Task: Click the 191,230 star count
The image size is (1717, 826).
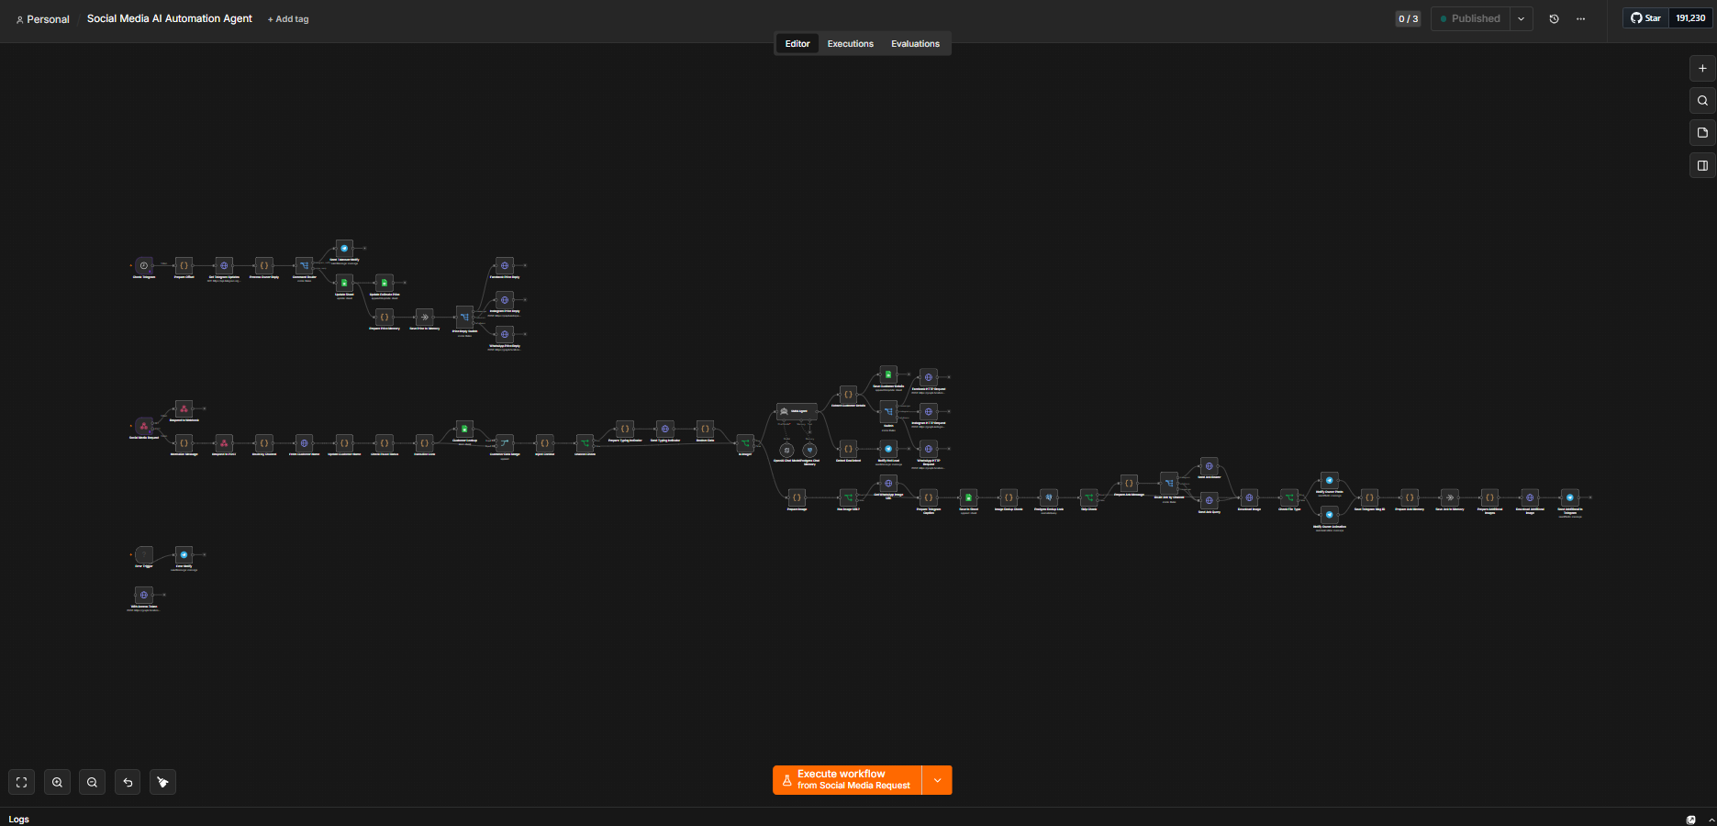Action: click(x=1690, y=18)
